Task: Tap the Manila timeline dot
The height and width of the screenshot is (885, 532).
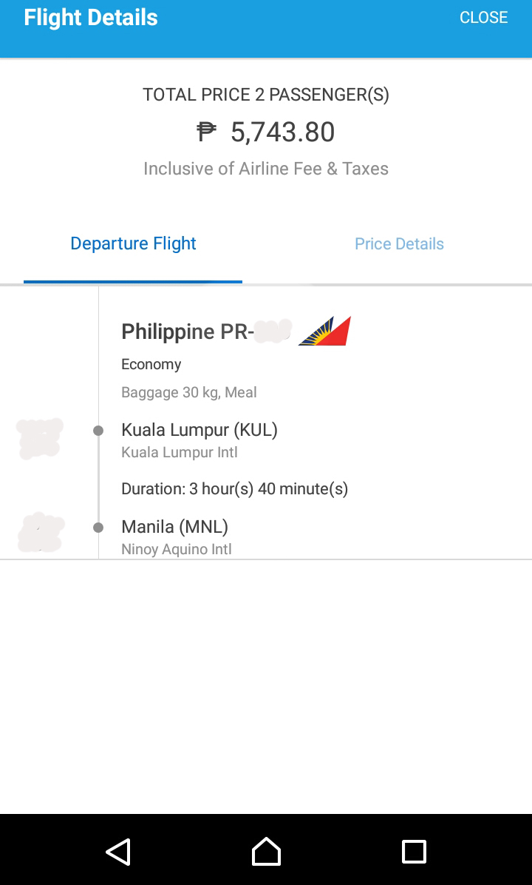Action: tap(98, 528)
